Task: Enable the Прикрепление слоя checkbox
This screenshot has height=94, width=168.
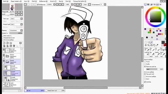Action: pyautogui.click(x=3, y=38)
